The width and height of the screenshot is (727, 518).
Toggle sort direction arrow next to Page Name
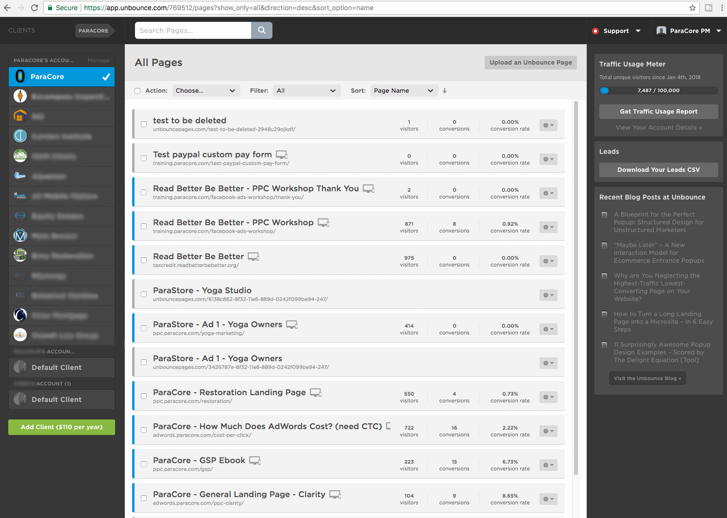(444, 91)
